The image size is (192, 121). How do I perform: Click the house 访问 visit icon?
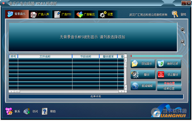click(x=27, y=111)
